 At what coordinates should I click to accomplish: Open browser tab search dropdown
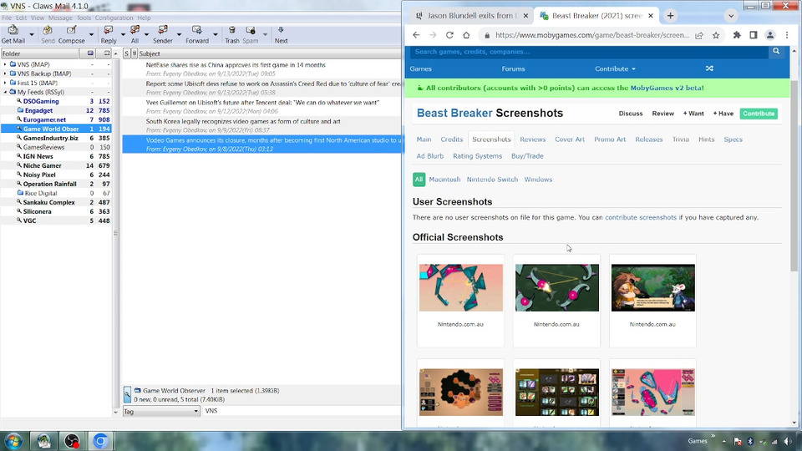coord(731,16)
